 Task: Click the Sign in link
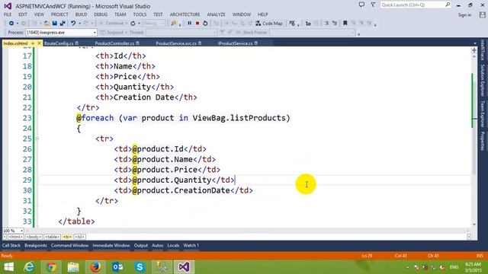click(464, 15)
